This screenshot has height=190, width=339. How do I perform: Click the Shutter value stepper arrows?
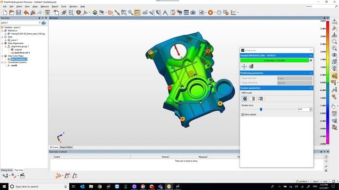coord(311,109)
